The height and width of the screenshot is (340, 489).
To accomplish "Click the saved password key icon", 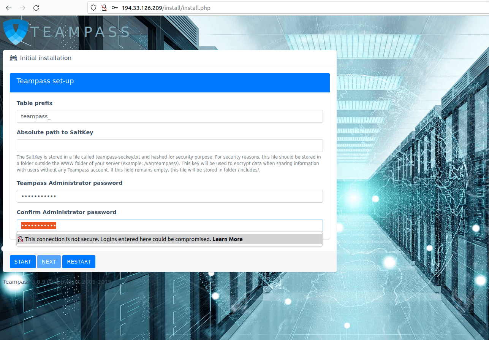I will point(114,8).
